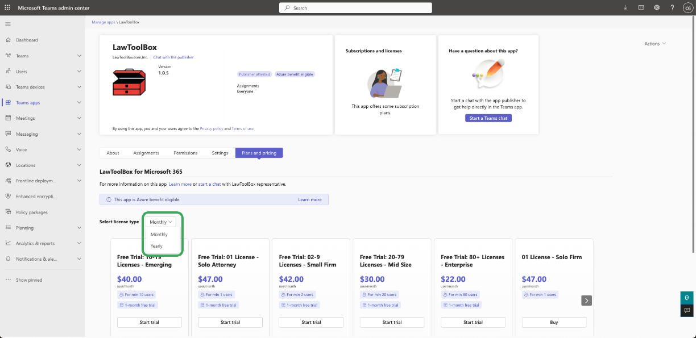Start trial for Solo Attorney plan
This screenshot has width=696, height=338.
pyautogui.click(x=230, y=322)
